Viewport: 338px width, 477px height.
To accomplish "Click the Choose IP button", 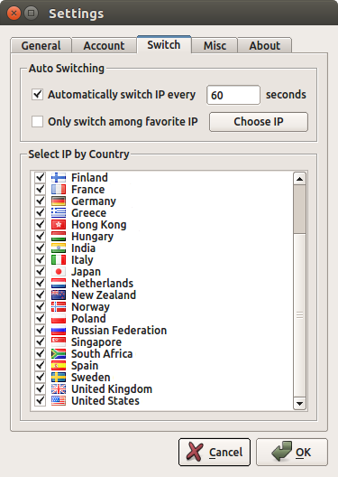I will (x=259, y=122).
